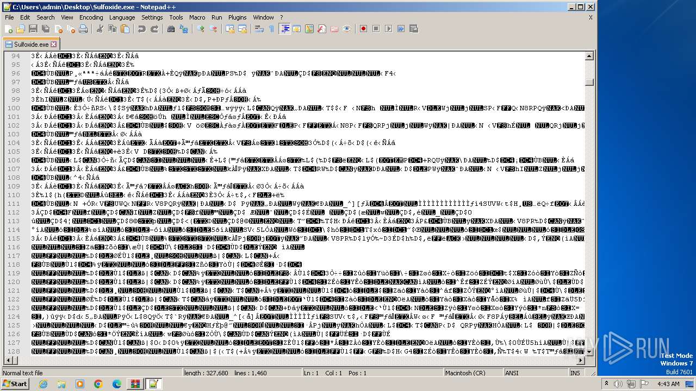This screenshot has width=696, height=391.
Task: Click the Close document toolbar icon
Action: coord(58,29)
